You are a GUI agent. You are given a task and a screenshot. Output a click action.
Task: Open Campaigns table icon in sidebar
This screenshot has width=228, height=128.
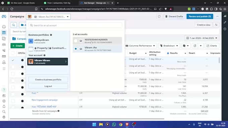click(x=4, y=33)
